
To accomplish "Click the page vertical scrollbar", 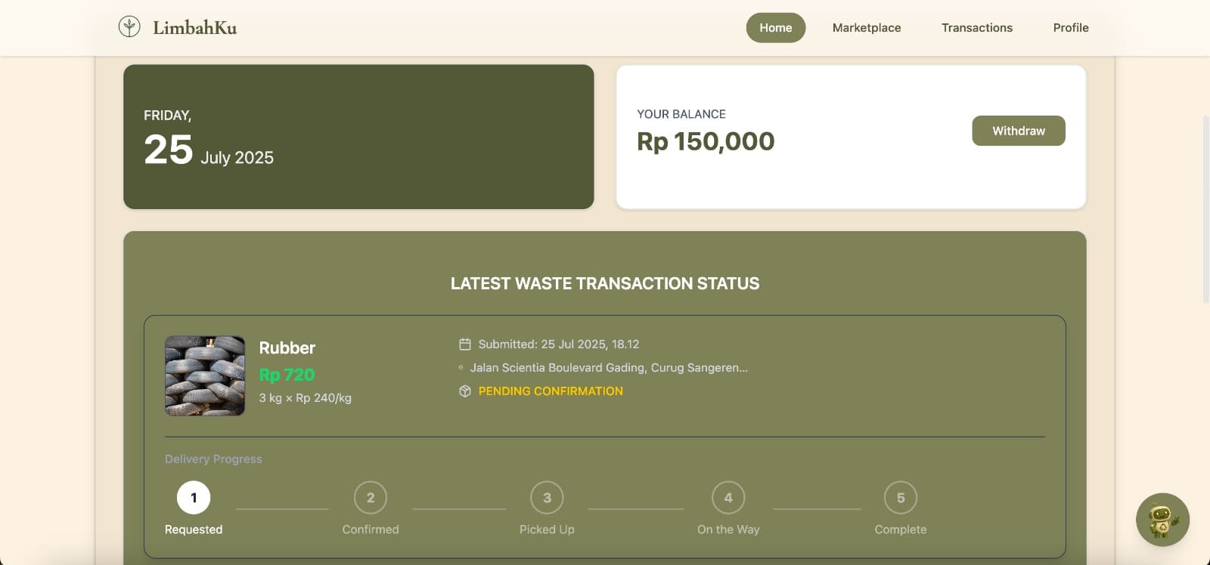I will (1205, 210).
